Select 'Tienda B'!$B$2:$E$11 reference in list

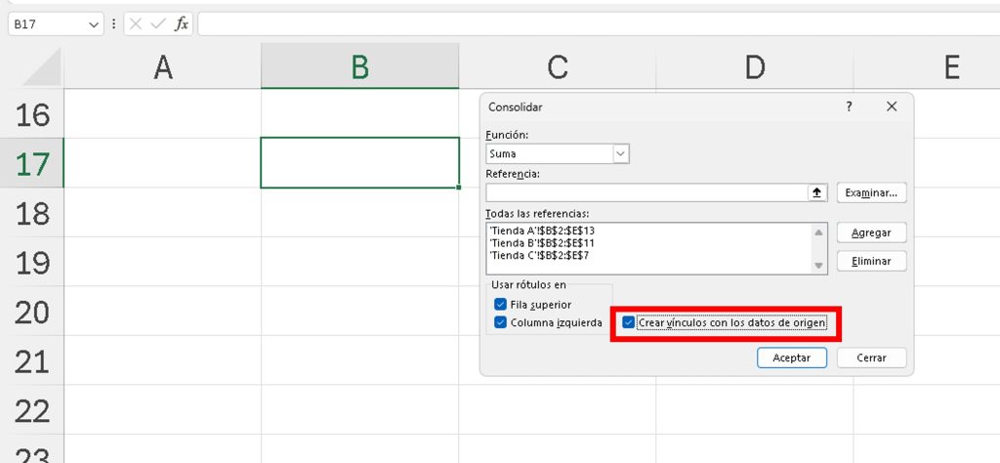pyautogui.click(x=543, y=243)
